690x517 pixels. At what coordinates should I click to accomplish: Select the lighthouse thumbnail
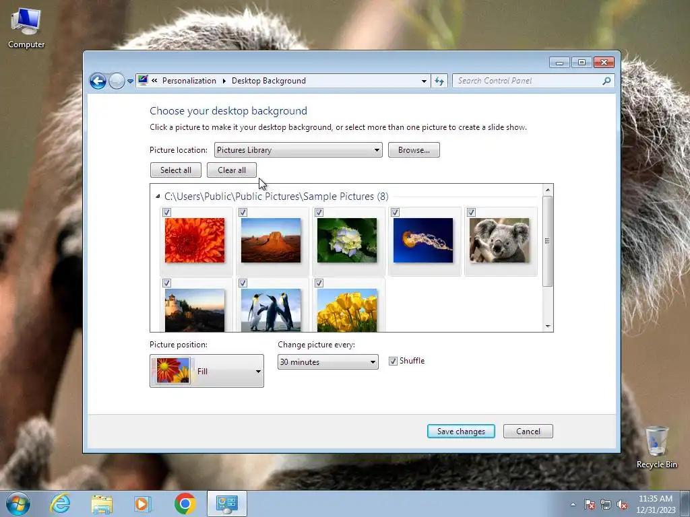(x=195, y=310)
